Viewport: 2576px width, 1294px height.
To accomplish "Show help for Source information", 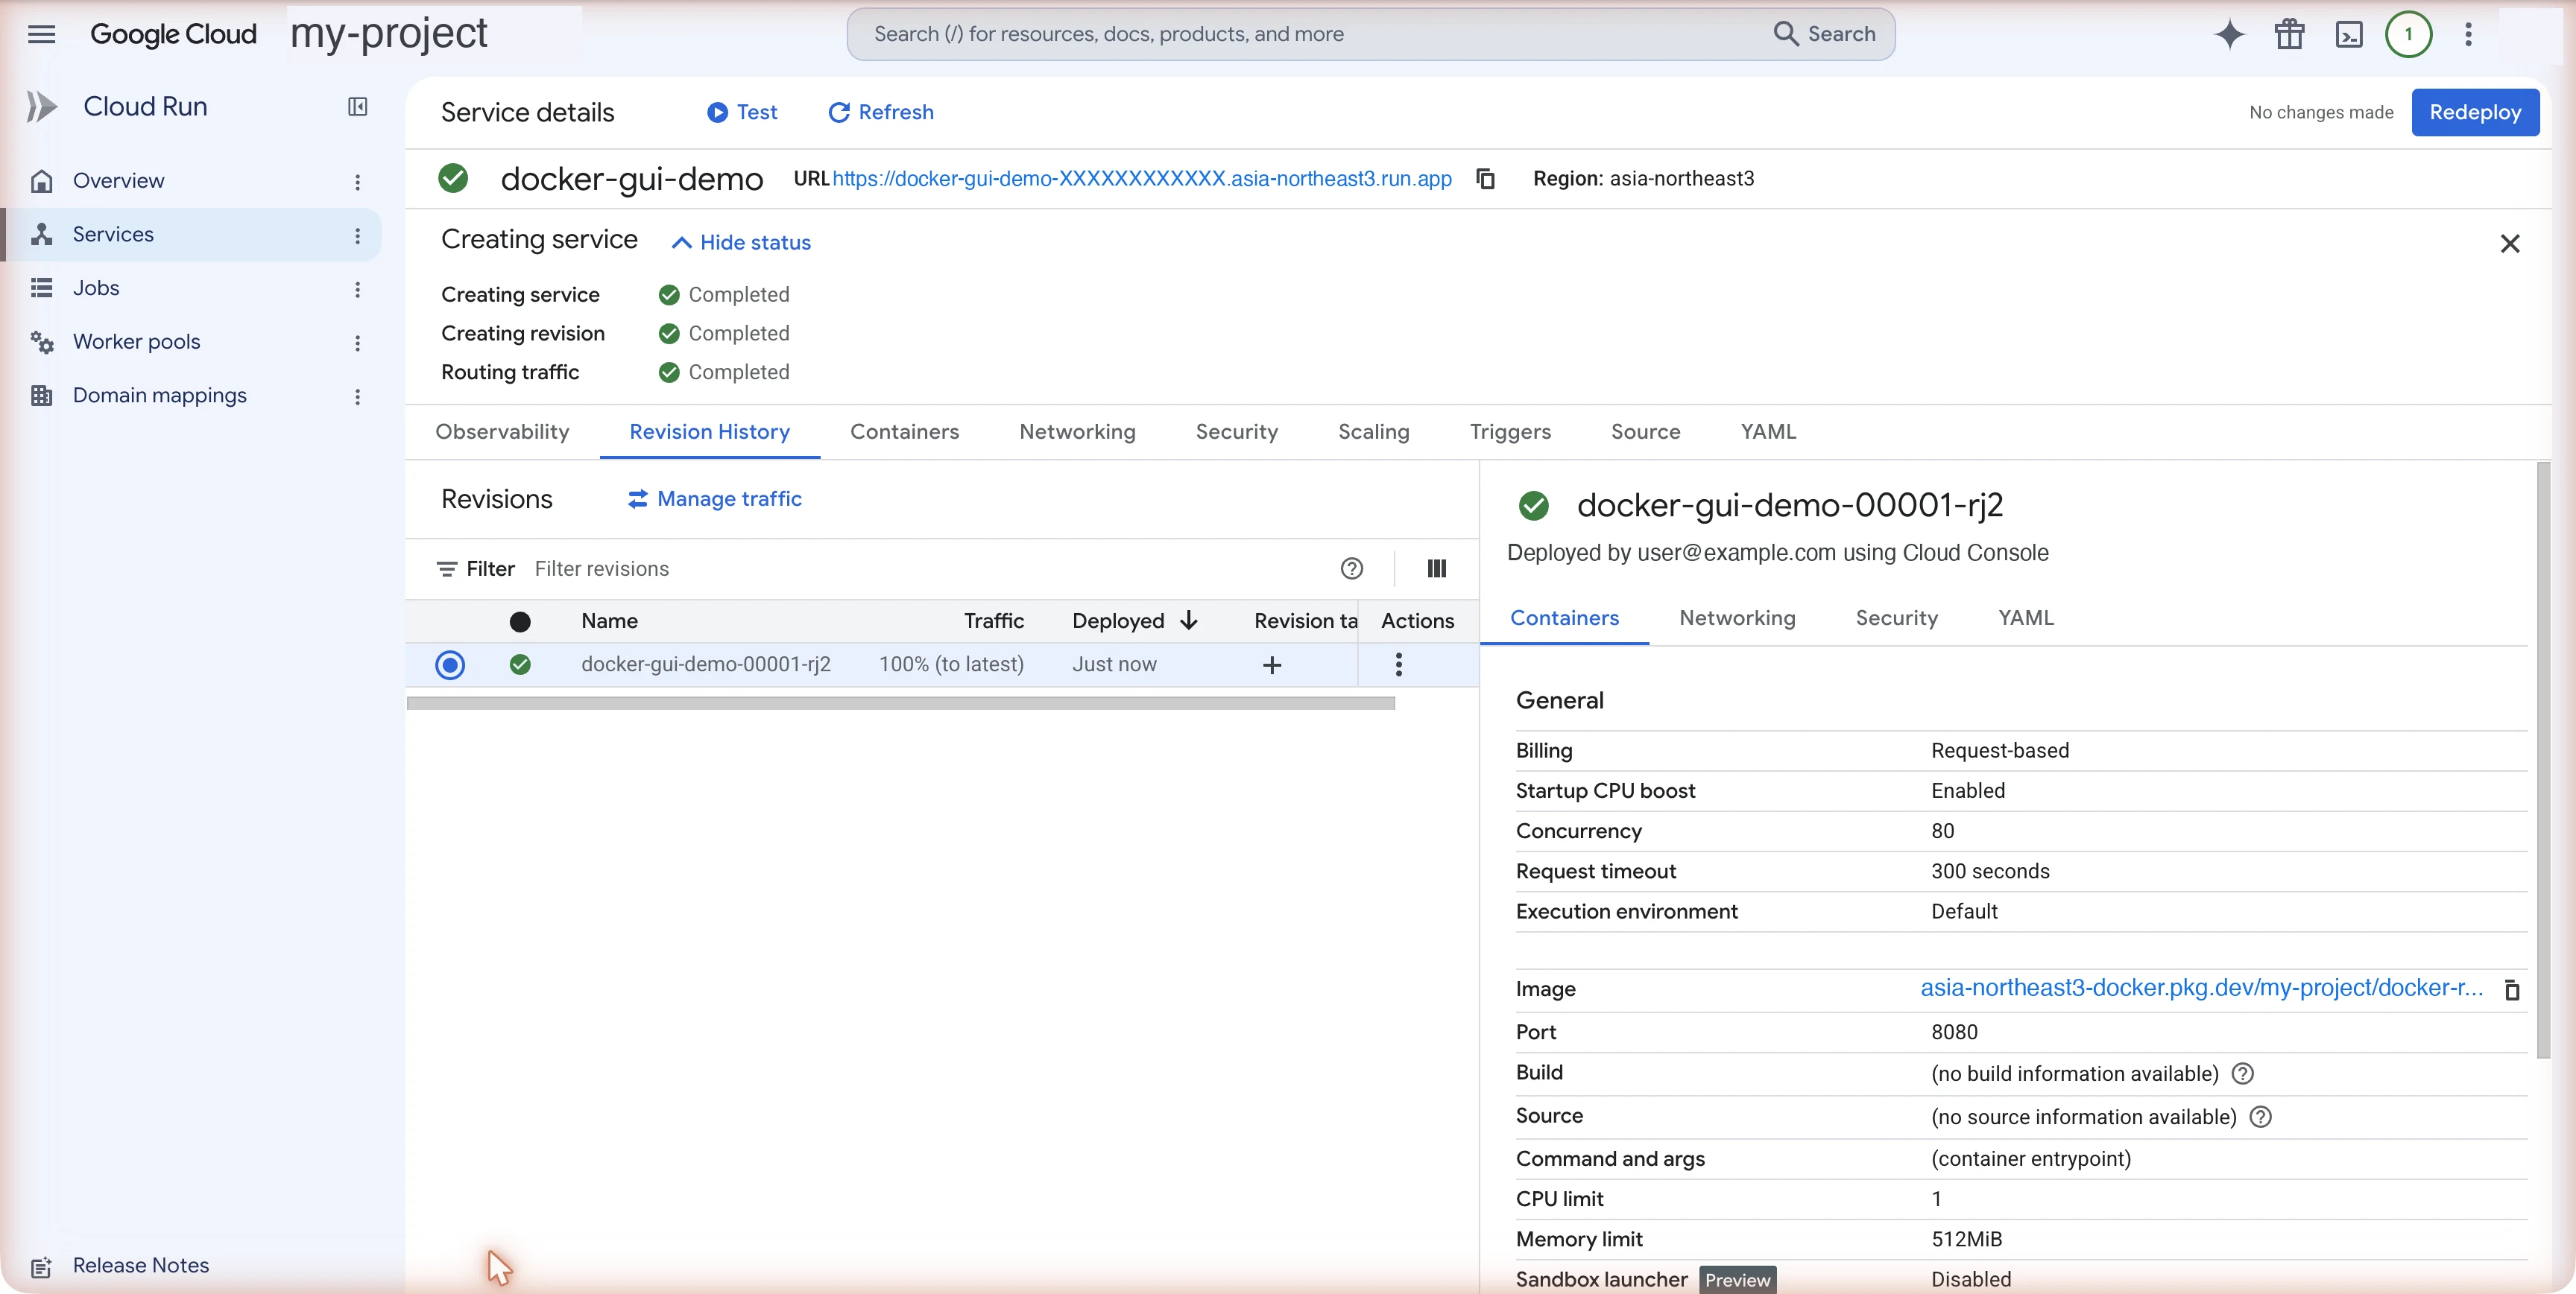I will pyautogui.click(x=2260, y=1116).
